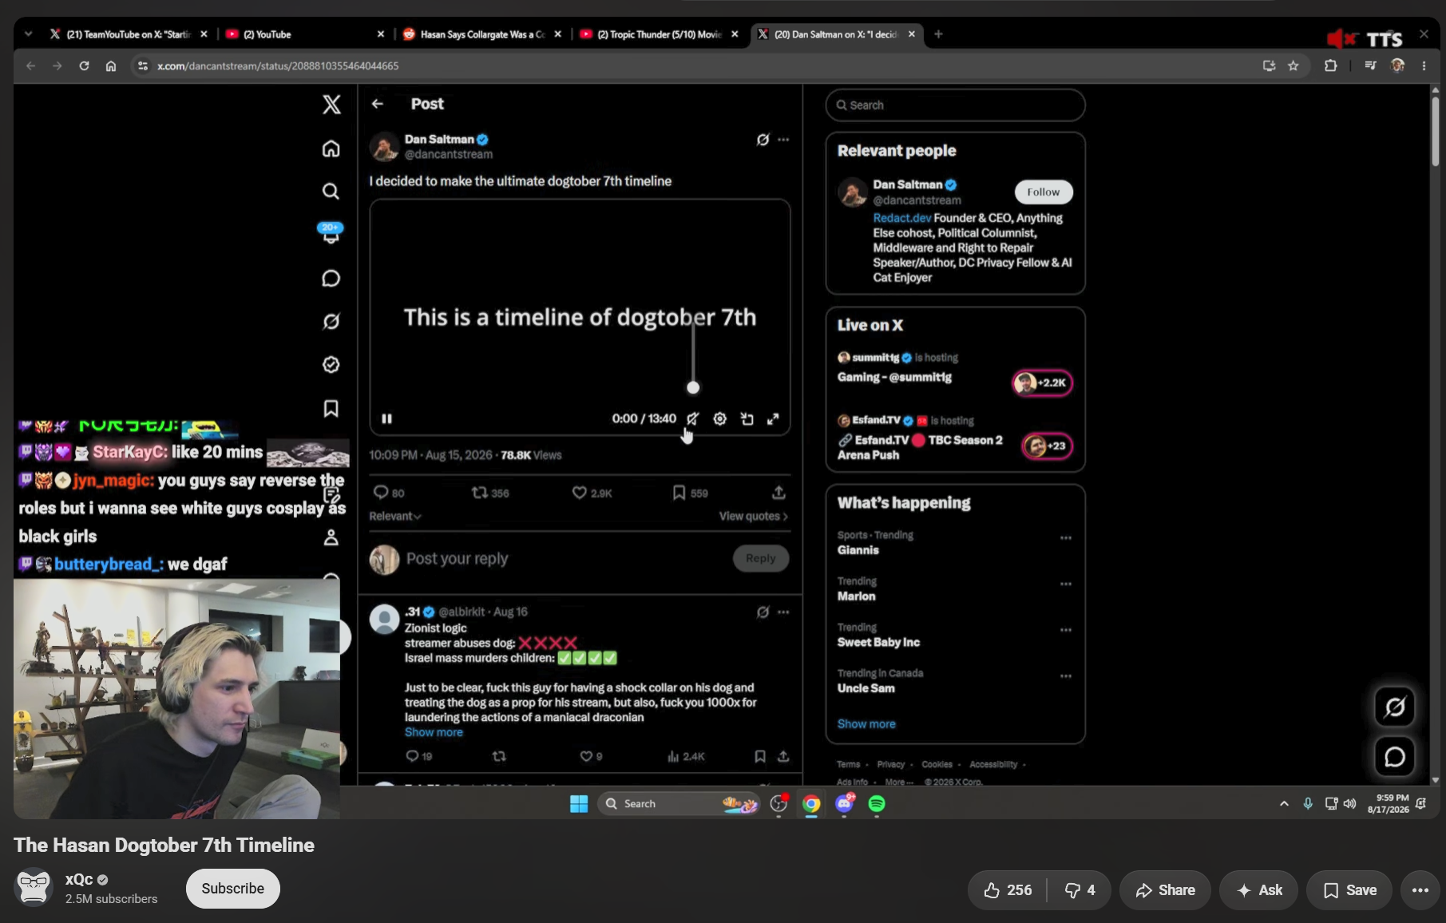Image resolution: width=1446 pixels, height=923 pixels.
Task: Expand .31's reply with Show more
Action: 434,732
